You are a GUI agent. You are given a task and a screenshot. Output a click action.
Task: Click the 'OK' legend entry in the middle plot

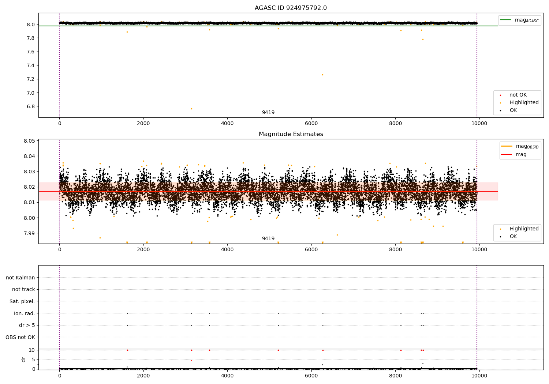click(508, 237)
